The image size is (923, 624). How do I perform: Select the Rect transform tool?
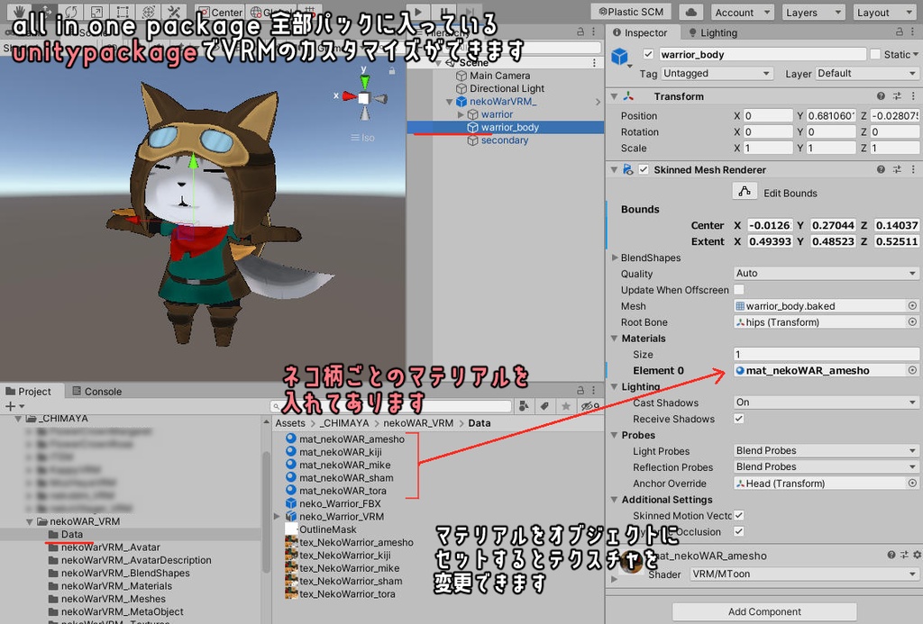123,12
